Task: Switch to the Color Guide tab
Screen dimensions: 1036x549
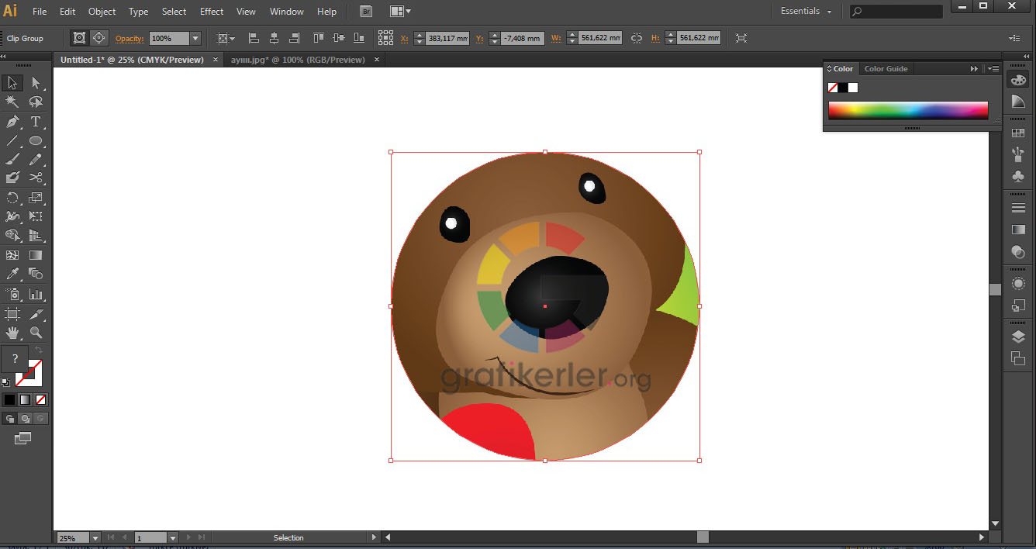Action: (886, 69)
